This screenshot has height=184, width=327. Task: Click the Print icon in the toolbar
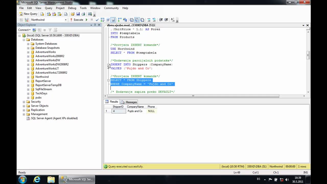click(83, 14)
